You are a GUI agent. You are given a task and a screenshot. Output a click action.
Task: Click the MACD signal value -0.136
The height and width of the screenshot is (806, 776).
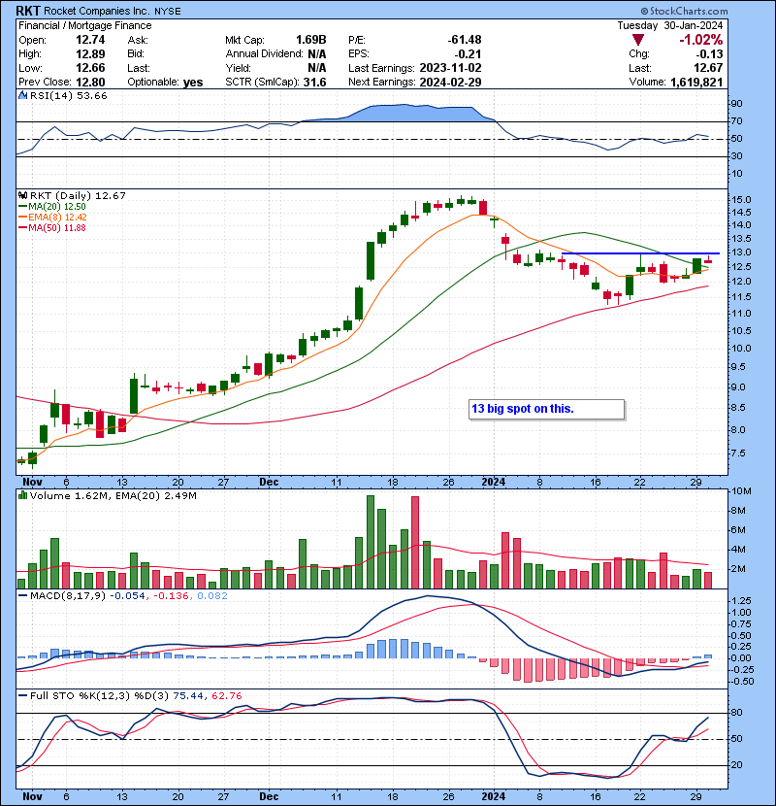172,596
